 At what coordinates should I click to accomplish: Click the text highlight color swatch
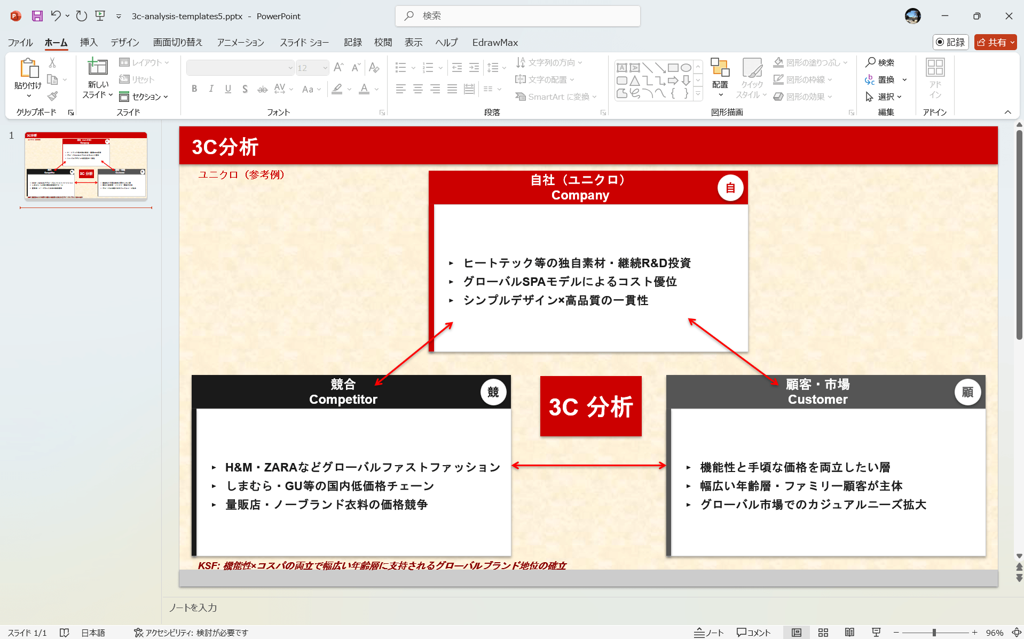[337, 89]
